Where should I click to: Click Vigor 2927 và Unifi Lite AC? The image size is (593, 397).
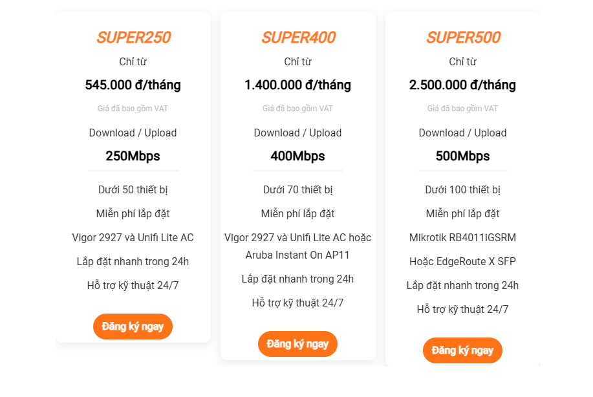pyautogui.click(x=133, y=237)
